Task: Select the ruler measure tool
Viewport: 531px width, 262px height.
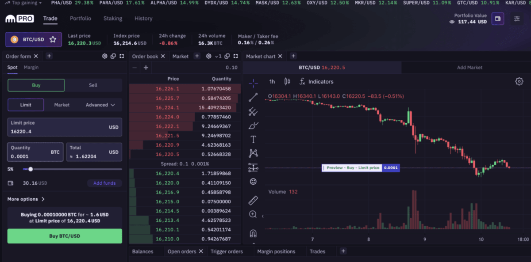Action: click(x=253, y=201)
